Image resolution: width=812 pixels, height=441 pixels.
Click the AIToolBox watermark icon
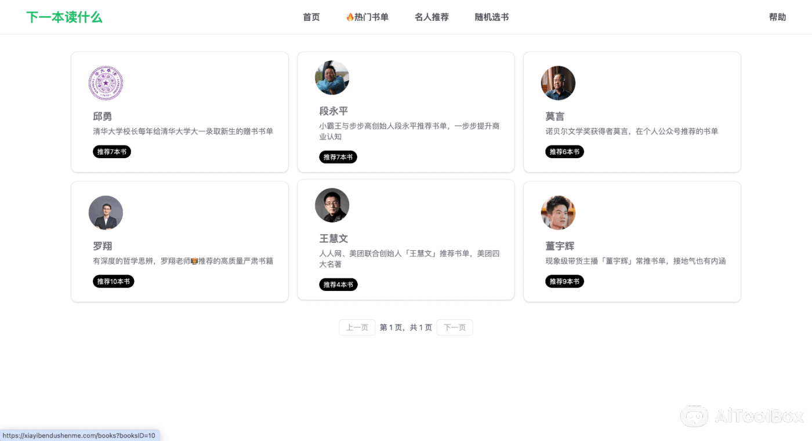click(x=694, y=417)
